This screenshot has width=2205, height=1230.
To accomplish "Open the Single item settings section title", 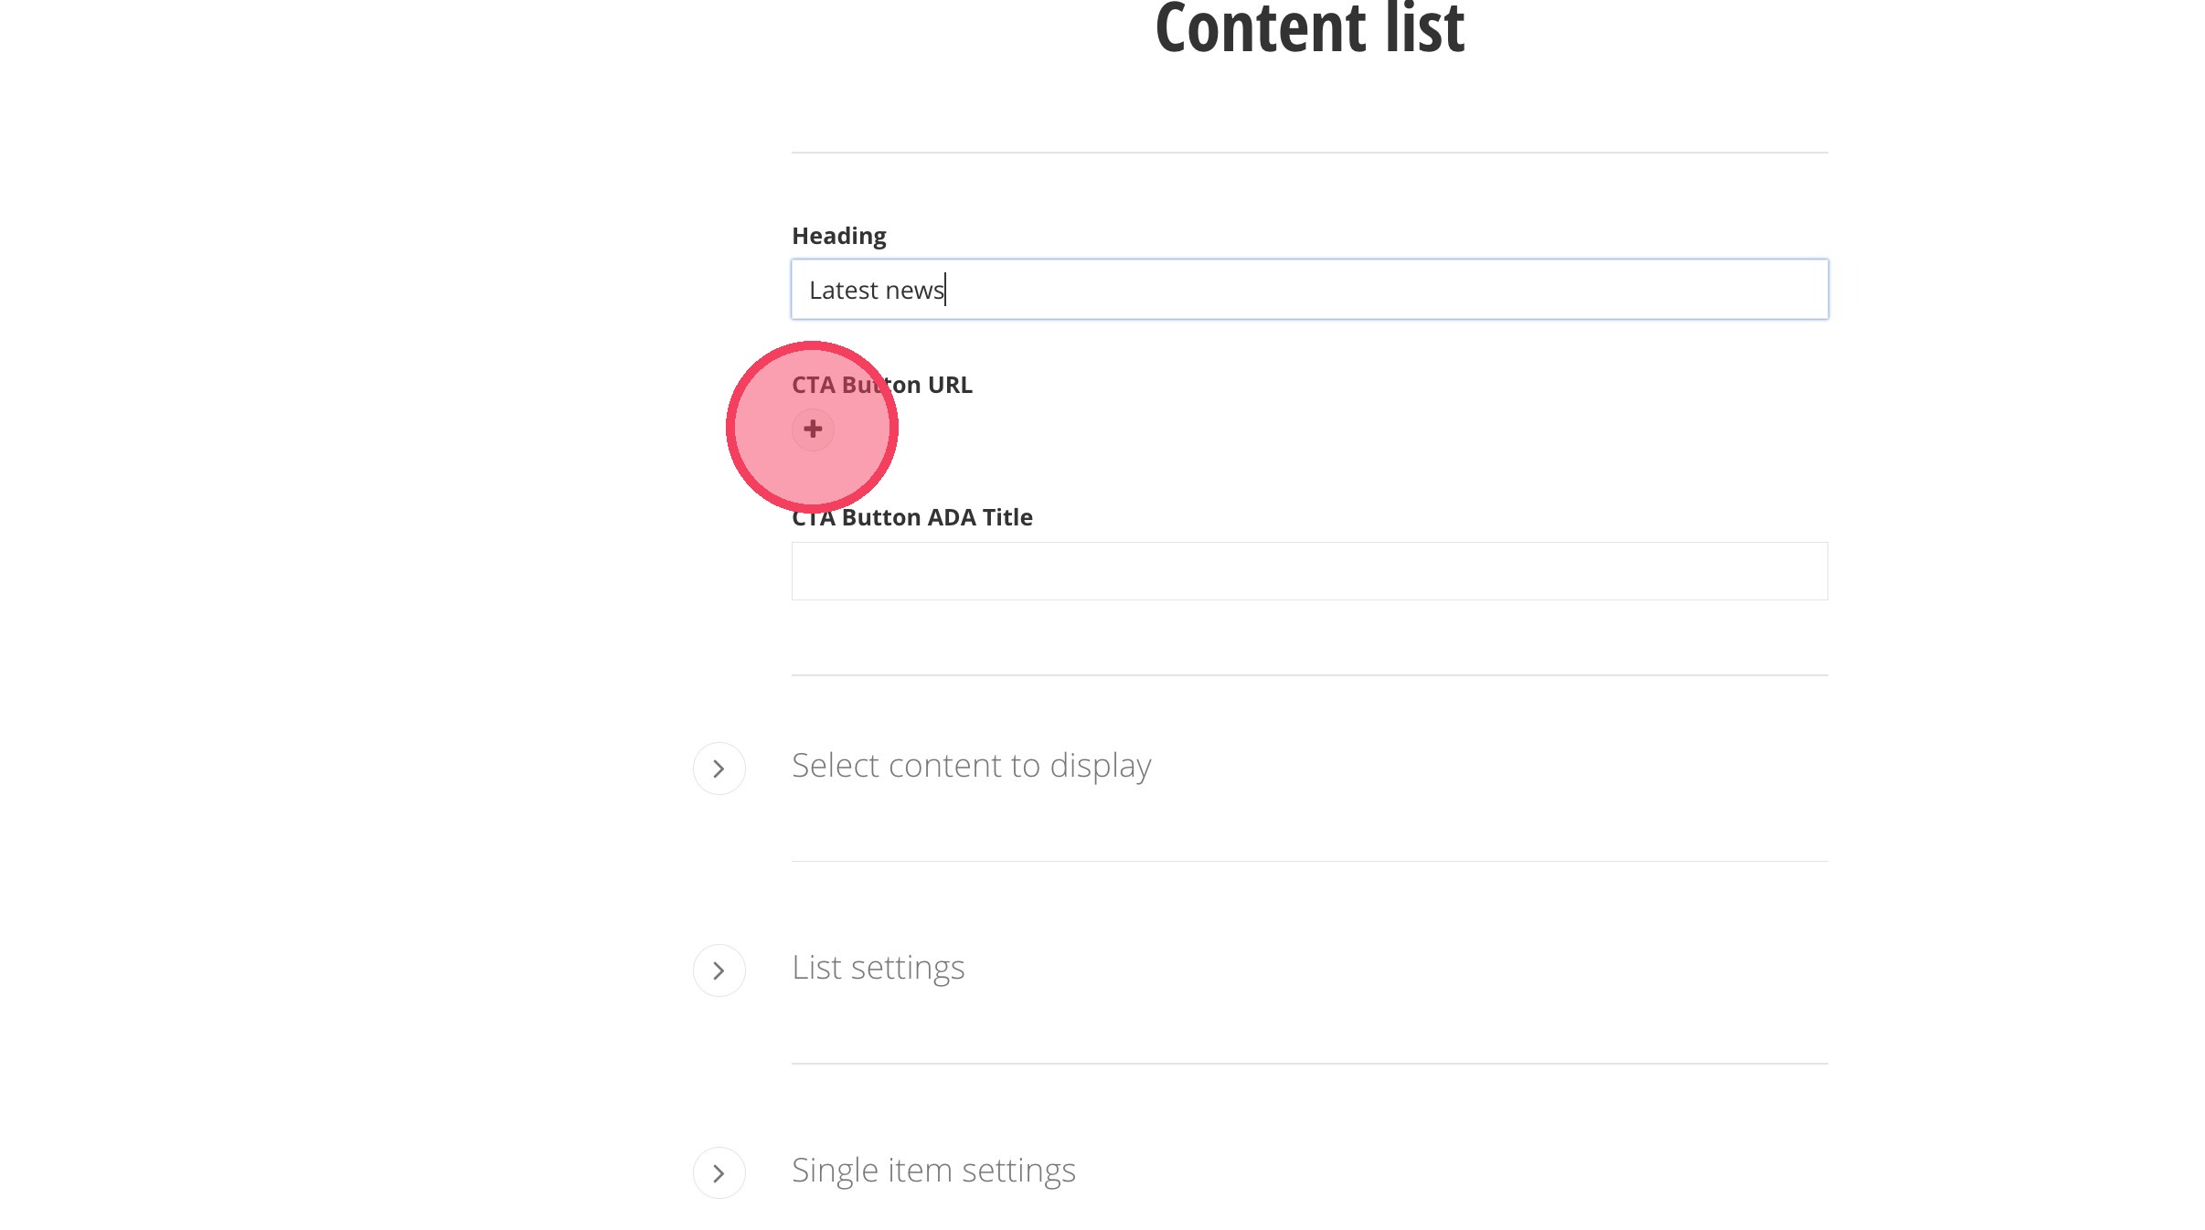I will tap(933, 1171).
